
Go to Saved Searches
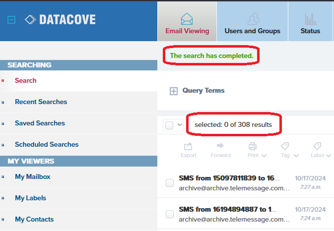pos(40,123)
